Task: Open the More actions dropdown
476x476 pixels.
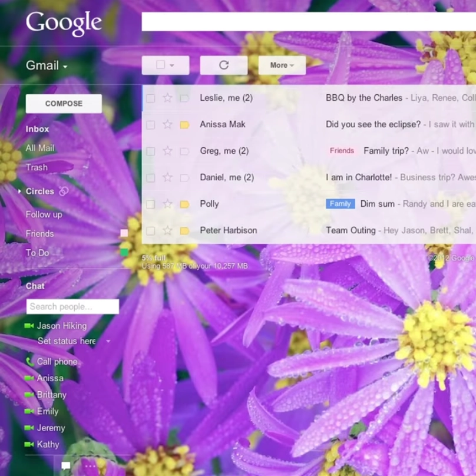Action: point(282,65)
